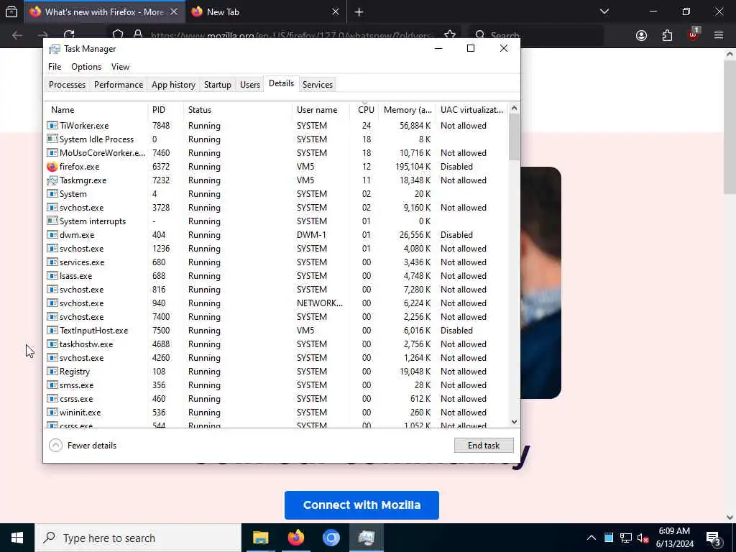Sort by the PID column header
The height and width of the screenshot is (552, 736).
[165, 110]
